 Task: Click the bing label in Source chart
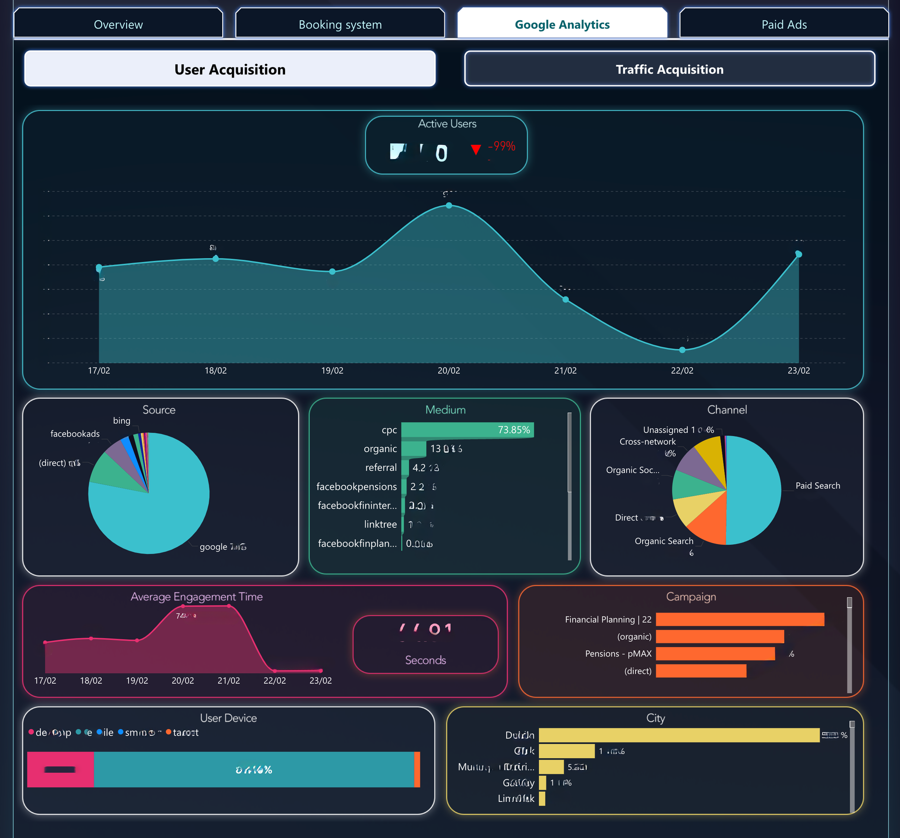(x=121, y=421)
